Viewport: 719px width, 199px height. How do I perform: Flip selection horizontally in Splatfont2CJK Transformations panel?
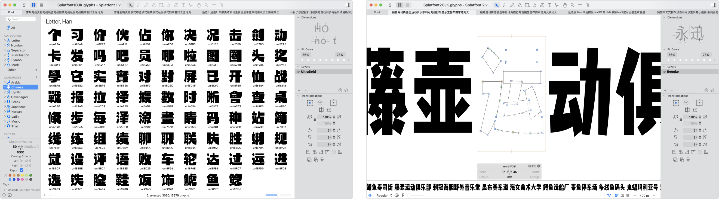click(687, 110)
